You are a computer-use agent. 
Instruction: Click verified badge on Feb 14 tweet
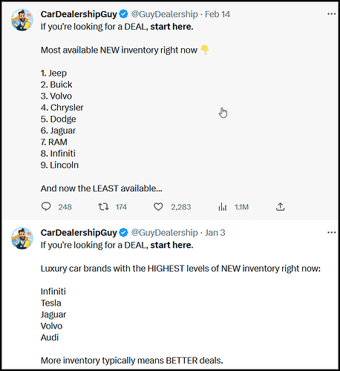tap(123, 14)
